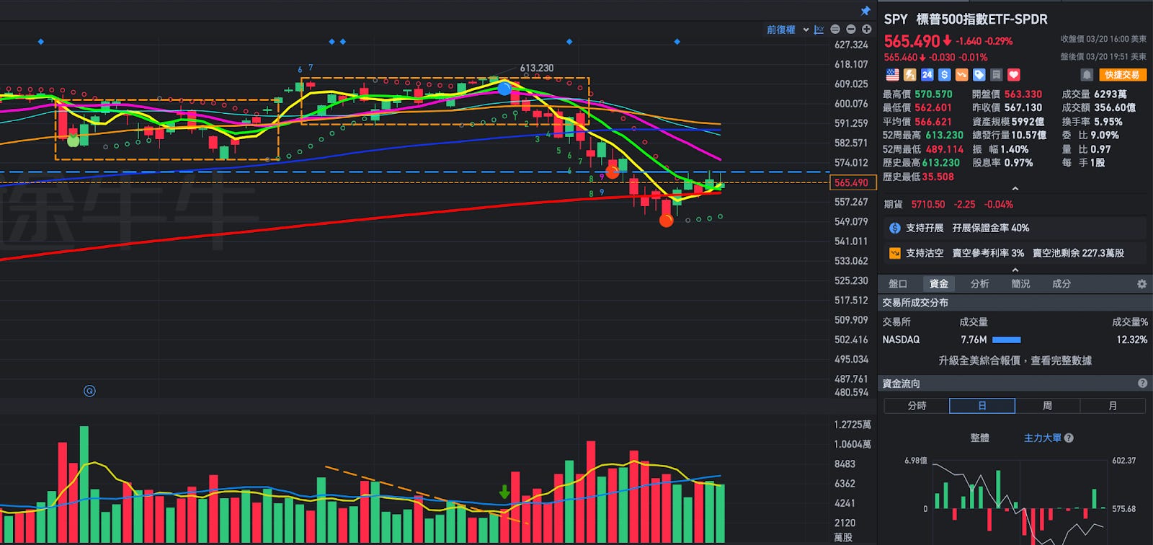Screen dimensions: 1153x545
Task: Click the 歷史最低 35.508 value
Action: click(x=938, y=177)
